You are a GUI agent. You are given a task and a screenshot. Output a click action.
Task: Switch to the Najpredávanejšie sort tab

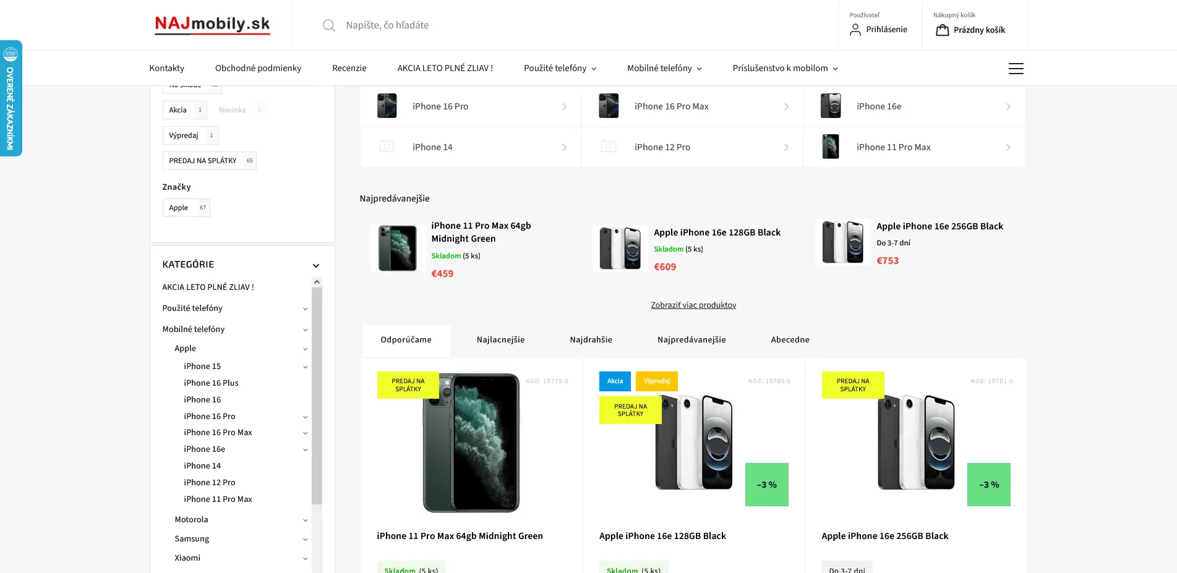pos(691,340)
